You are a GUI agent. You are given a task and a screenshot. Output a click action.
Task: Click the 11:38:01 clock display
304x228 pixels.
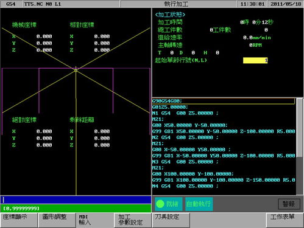pyautogui.click(x=252, y=4)
